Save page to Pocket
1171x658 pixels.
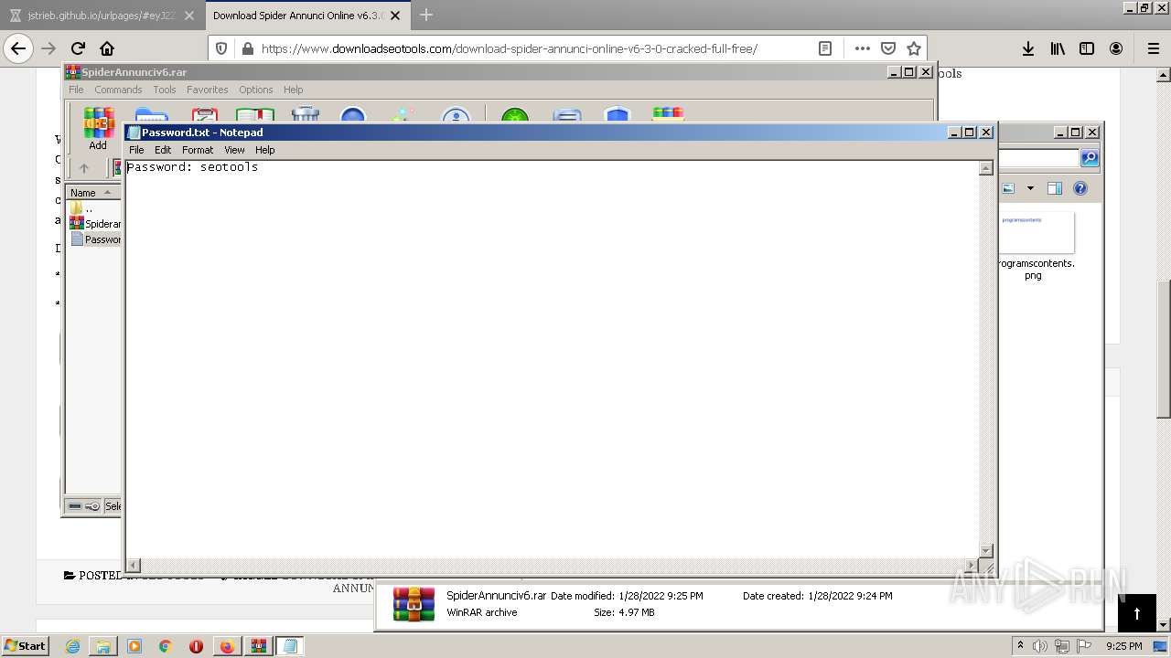pos(887,48)
